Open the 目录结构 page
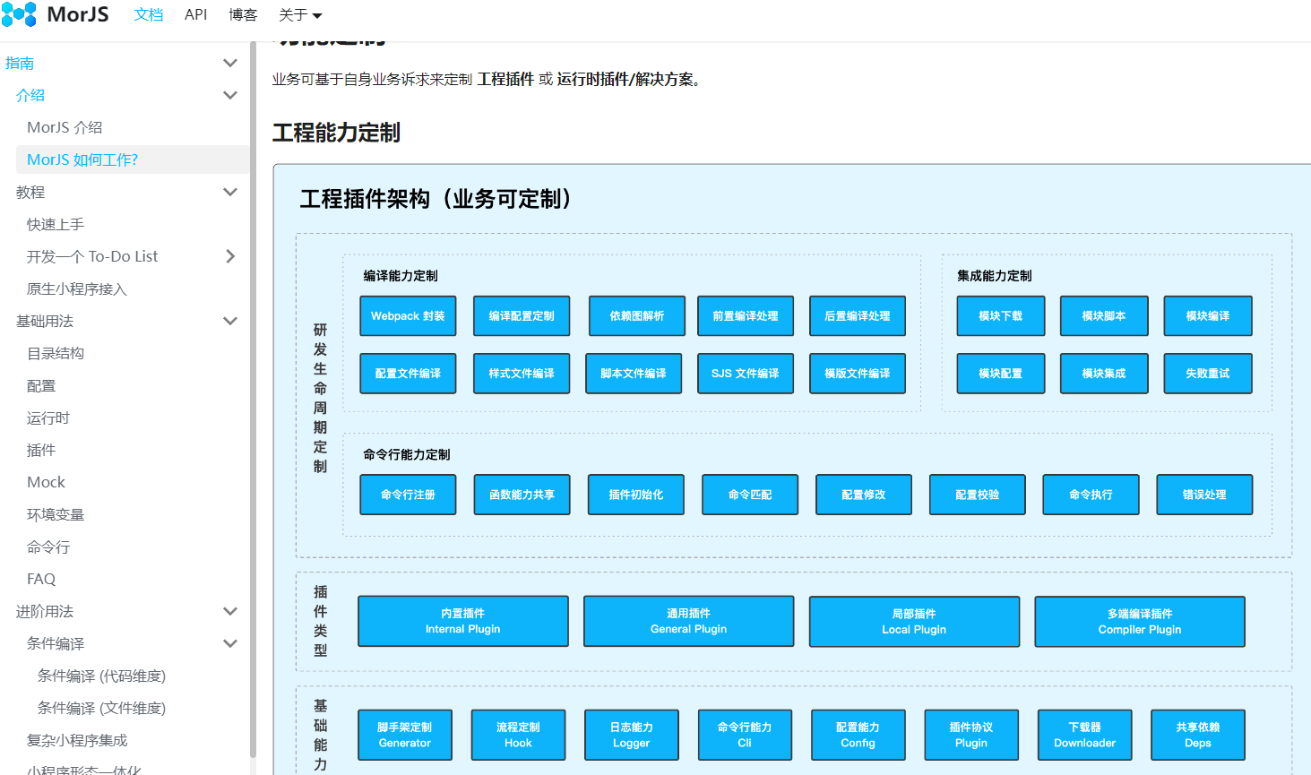The height and width of the screenshot is (775, 1311). pyautogui.click(x=56, y=353)
